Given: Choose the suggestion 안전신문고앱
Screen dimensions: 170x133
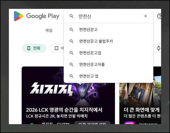Looking at the screenshot, I should 109,53.
